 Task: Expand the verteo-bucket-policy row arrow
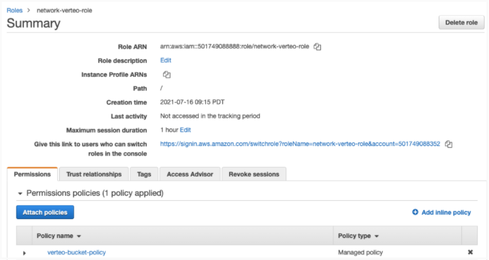coord(25,253)
